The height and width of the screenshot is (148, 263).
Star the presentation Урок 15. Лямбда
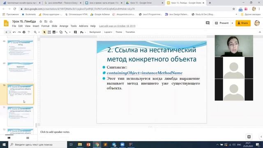coord(41,21)
